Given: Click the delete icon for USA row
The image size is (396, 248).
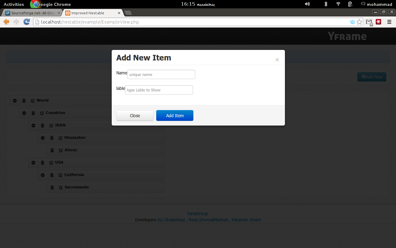Looking at the screenshot, I should point(42,162).
